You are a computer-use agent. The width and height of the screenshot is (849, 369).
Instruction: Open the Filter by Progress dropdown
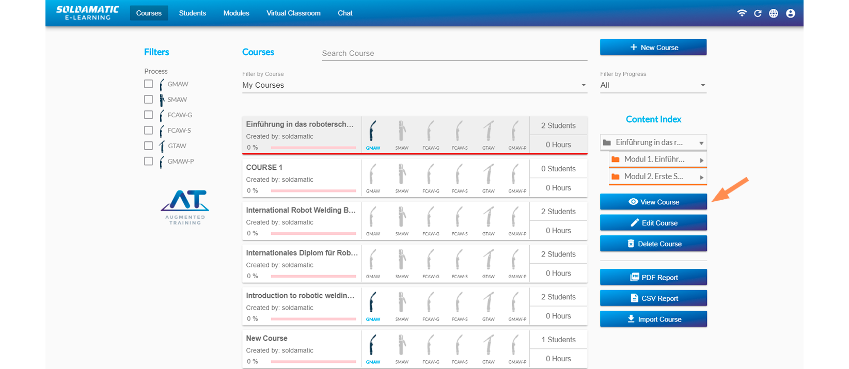pos(653,85)
